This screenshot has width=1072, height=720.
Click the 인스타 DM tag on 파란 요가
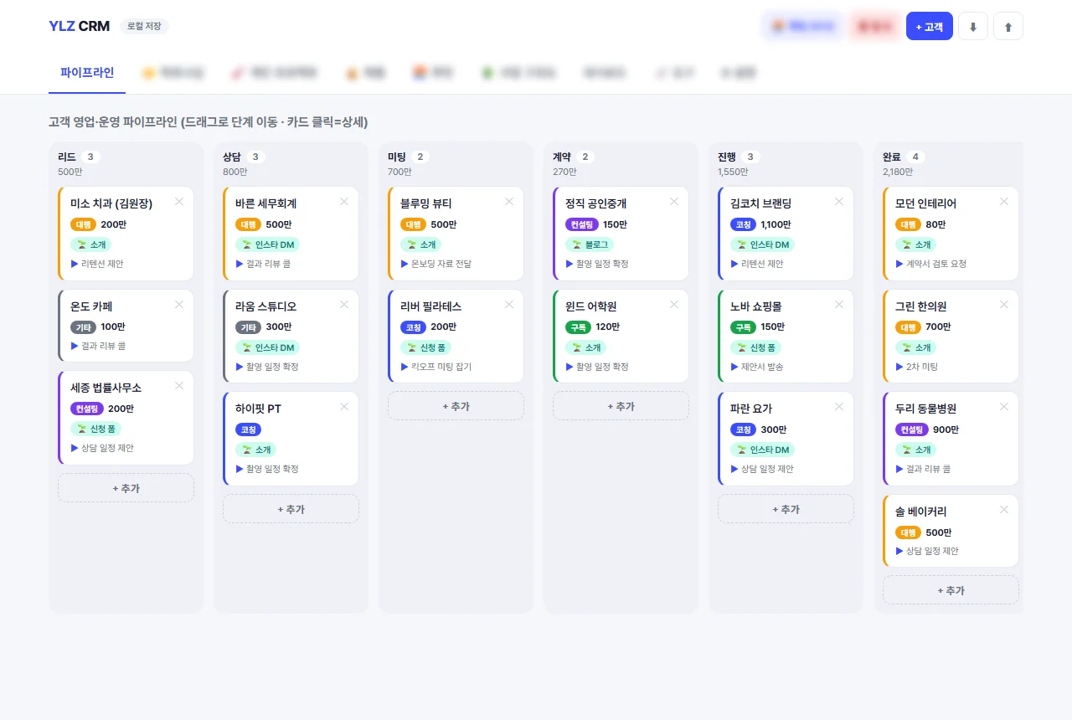(x=763, y=450)
